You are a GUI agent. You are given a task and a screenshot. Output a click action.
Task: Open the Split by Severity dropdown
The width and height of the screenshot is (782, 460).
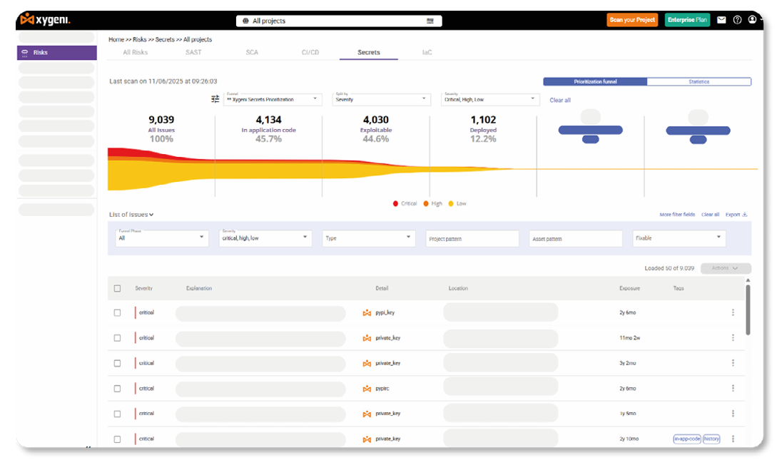click(381, 99)
